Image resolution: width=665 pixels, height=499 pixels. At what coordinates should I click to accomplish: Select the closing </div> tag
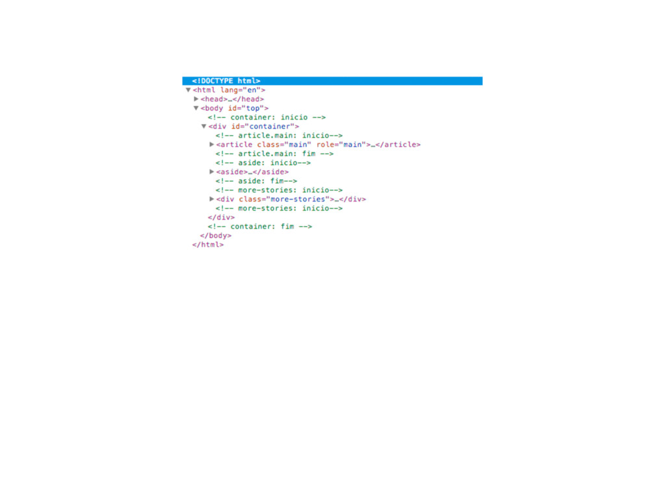tap(221, 217)
